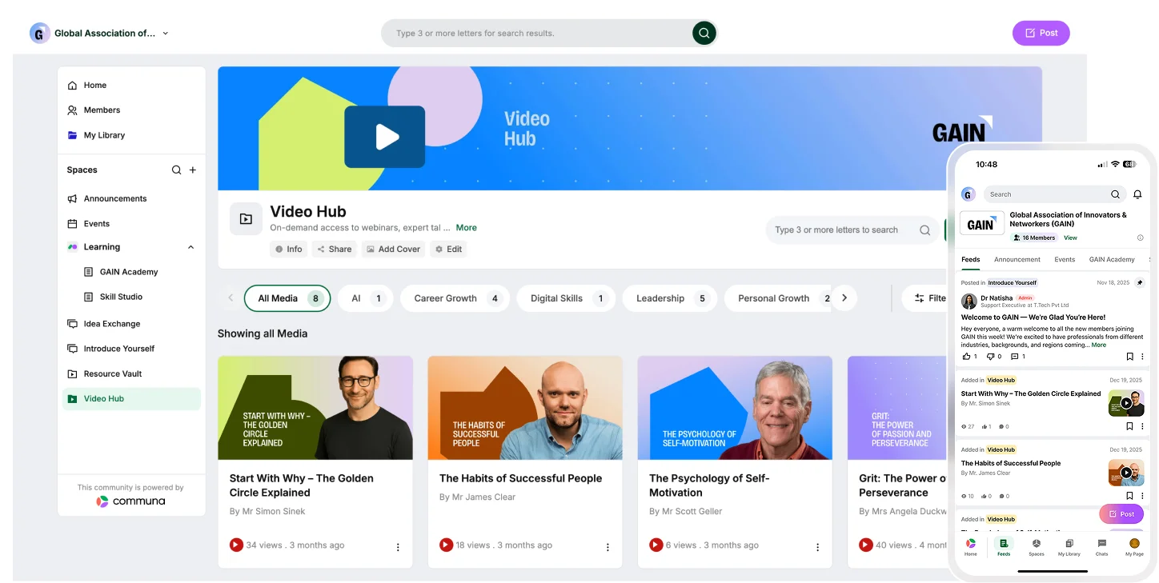The width and height of the screenshot is (1159, 583).
Task: Play the Video Hub banner video
Action: [x=385, y=137]
